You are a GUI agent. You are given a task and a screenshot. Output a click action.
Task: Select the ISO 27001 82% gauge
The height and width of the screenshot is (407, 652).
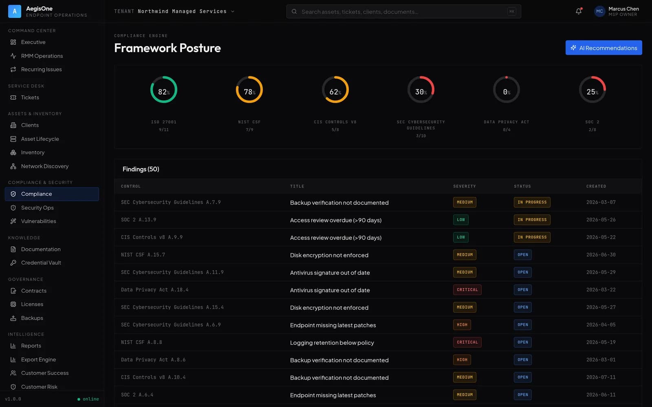tap(164, 90)
